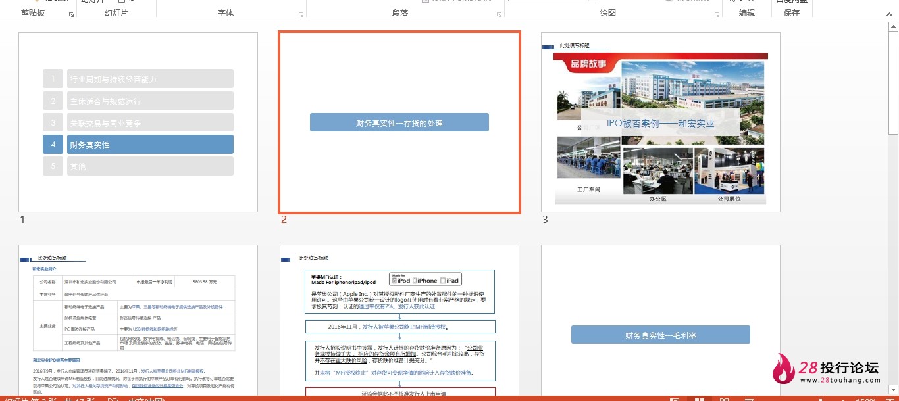Click the 幻灯片 group label in ribbon
899x401 pixels.
click(116, 13)
